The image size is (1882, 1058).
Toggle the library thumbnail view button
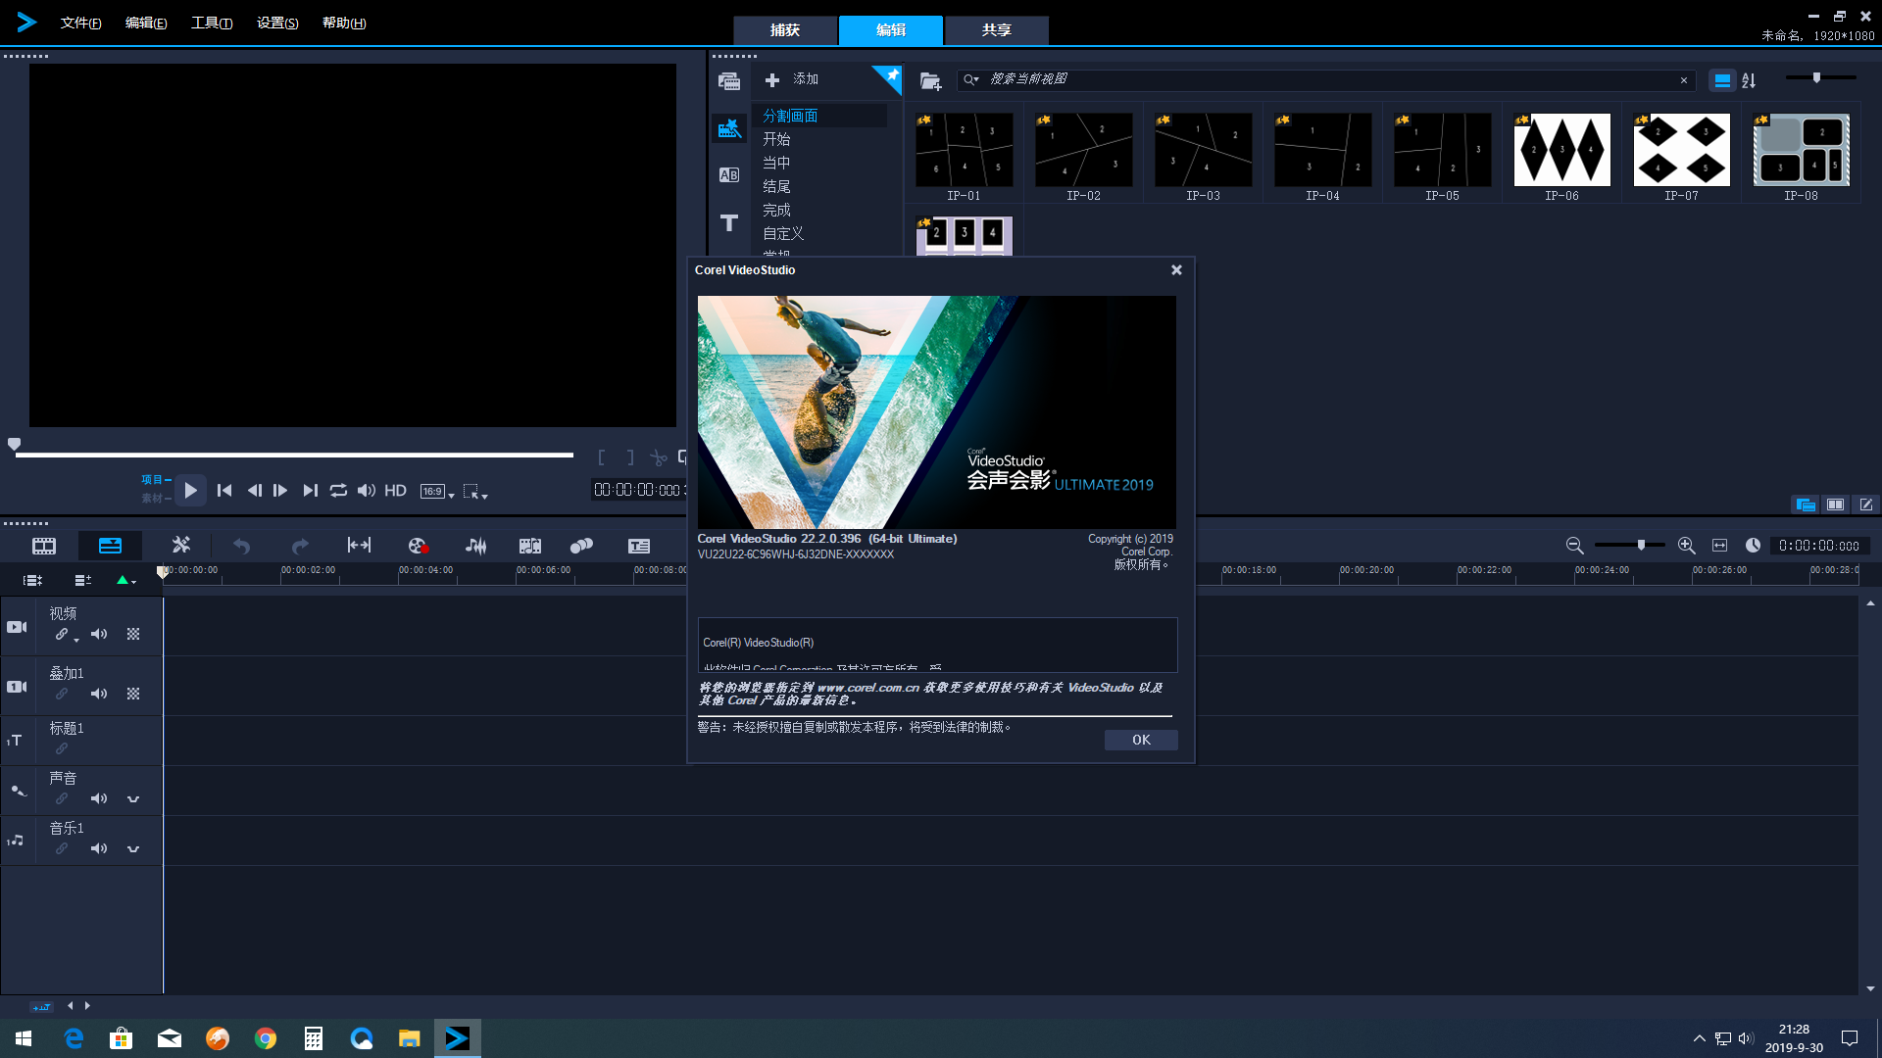click(1722, 80)
